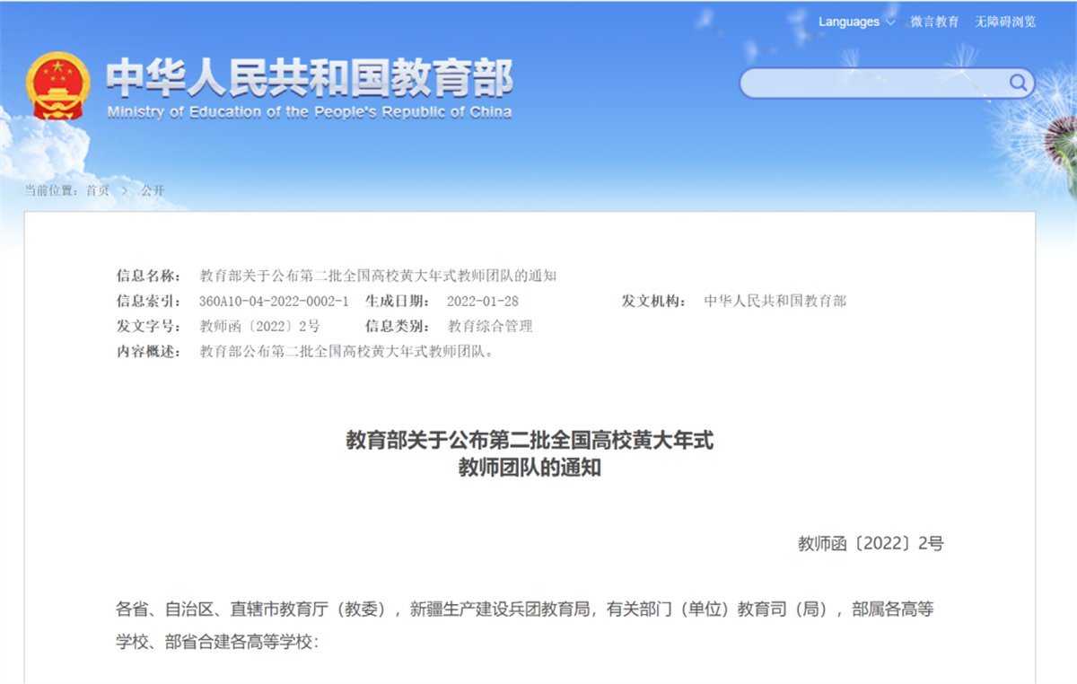Click the 信息类别 value 教育综合管理
Viewport: 1077px width, 684px height.
click(489, 326)
